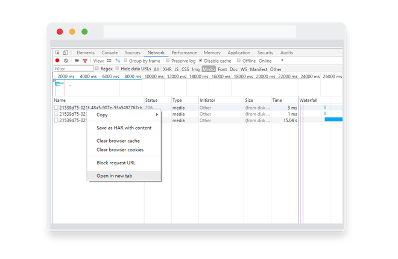Toggle the overview waterfall view icon
The height and width of the screenshot is (259, 398).
point(118,61)
